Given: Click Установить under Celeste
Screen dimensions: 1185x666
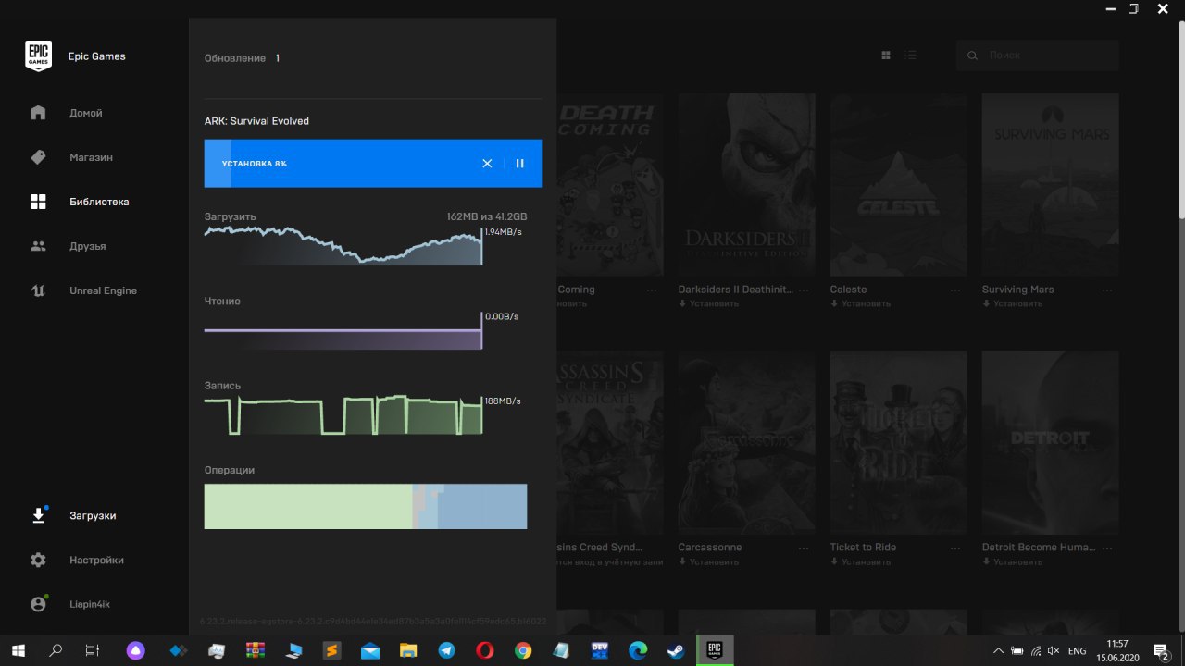Looking at the screenshot, I should (x=860, y=303).
